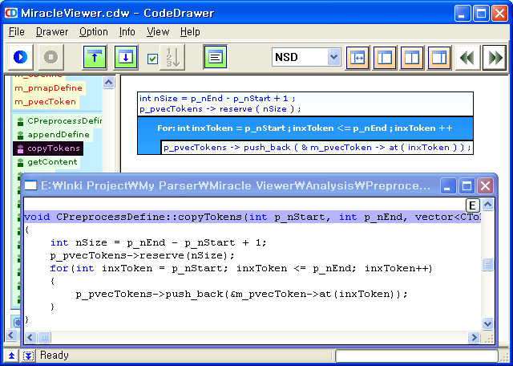Viewport: 513px width, 366px height.
Task: Click the source window horizontal scroll-right arrow
Action: [x=474, y=337]
